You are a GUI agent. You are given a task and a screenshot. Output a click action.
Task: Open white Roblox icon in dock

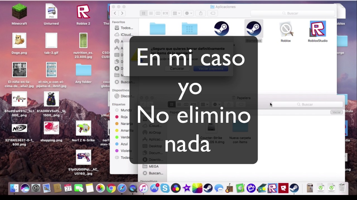click(272, 188)
